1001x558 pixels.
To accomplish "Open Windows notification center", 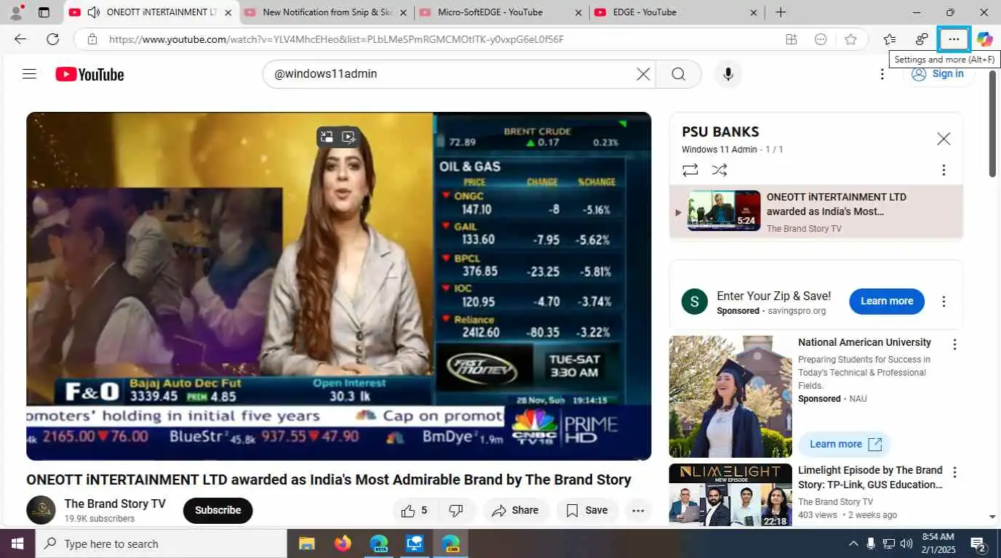I will coord(978,543).
